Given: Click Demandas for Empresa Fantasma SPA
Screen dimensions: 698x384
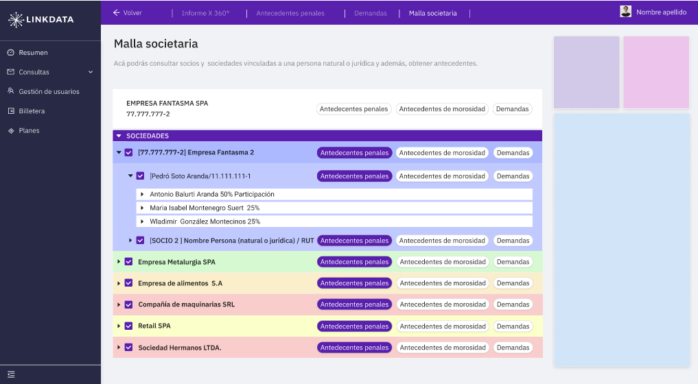Looking at the screenshot, I should (513, 109).
